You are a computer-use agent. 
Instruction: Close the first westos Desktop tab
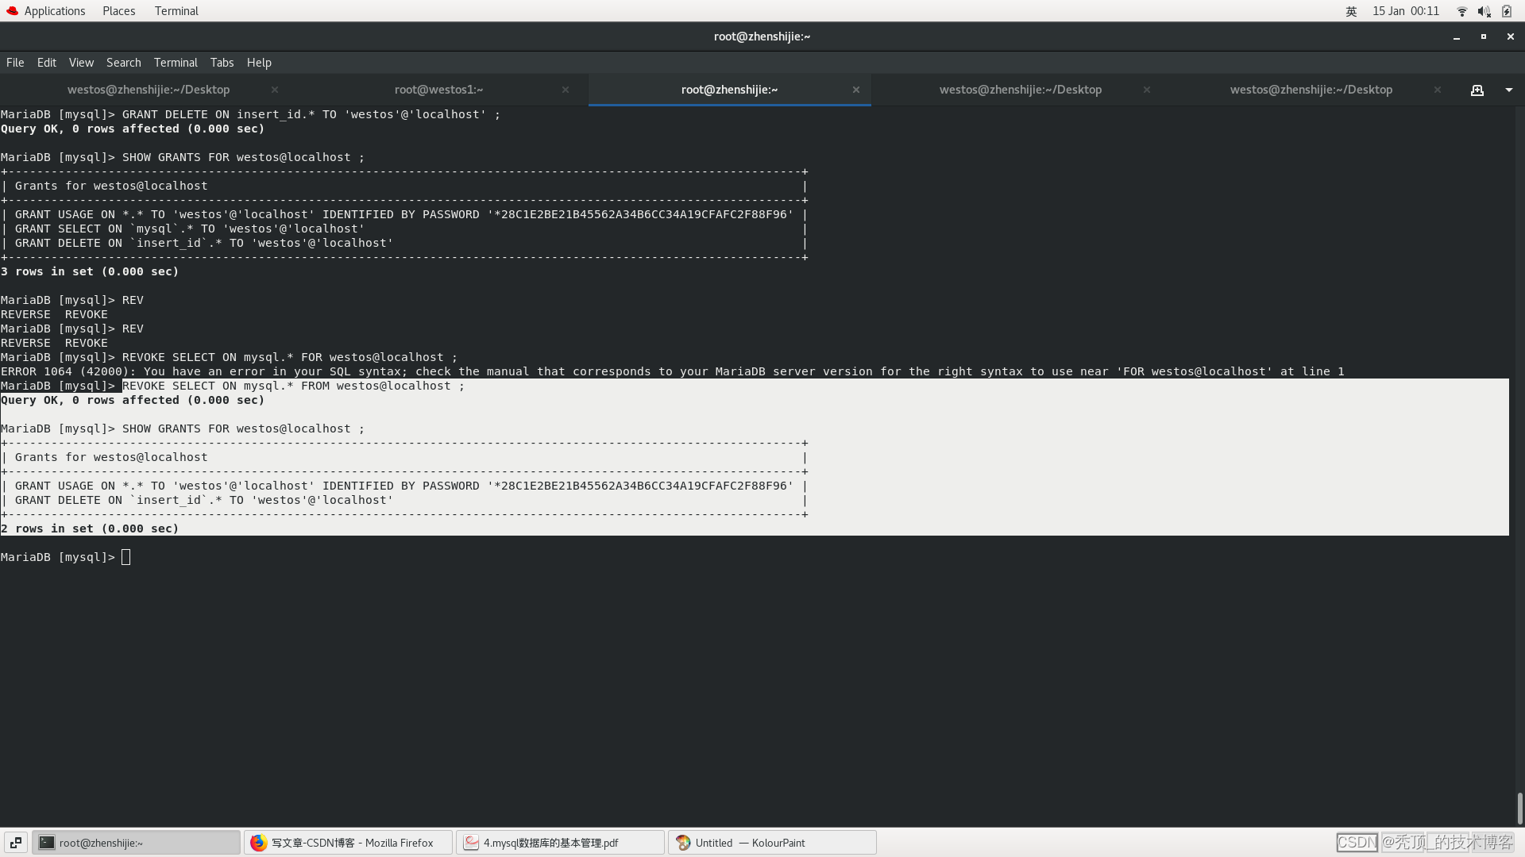point(275,90)
